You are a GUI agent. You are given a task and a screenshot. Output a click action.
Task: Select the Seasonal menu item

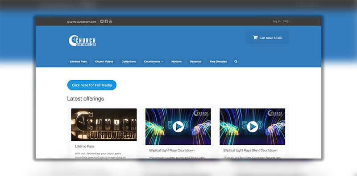point(195,61)
